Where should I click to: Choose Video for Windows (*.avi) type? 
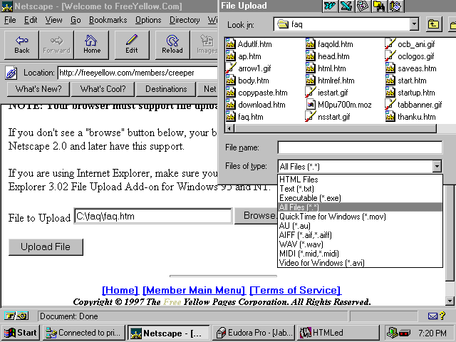(x=360, y=263)
